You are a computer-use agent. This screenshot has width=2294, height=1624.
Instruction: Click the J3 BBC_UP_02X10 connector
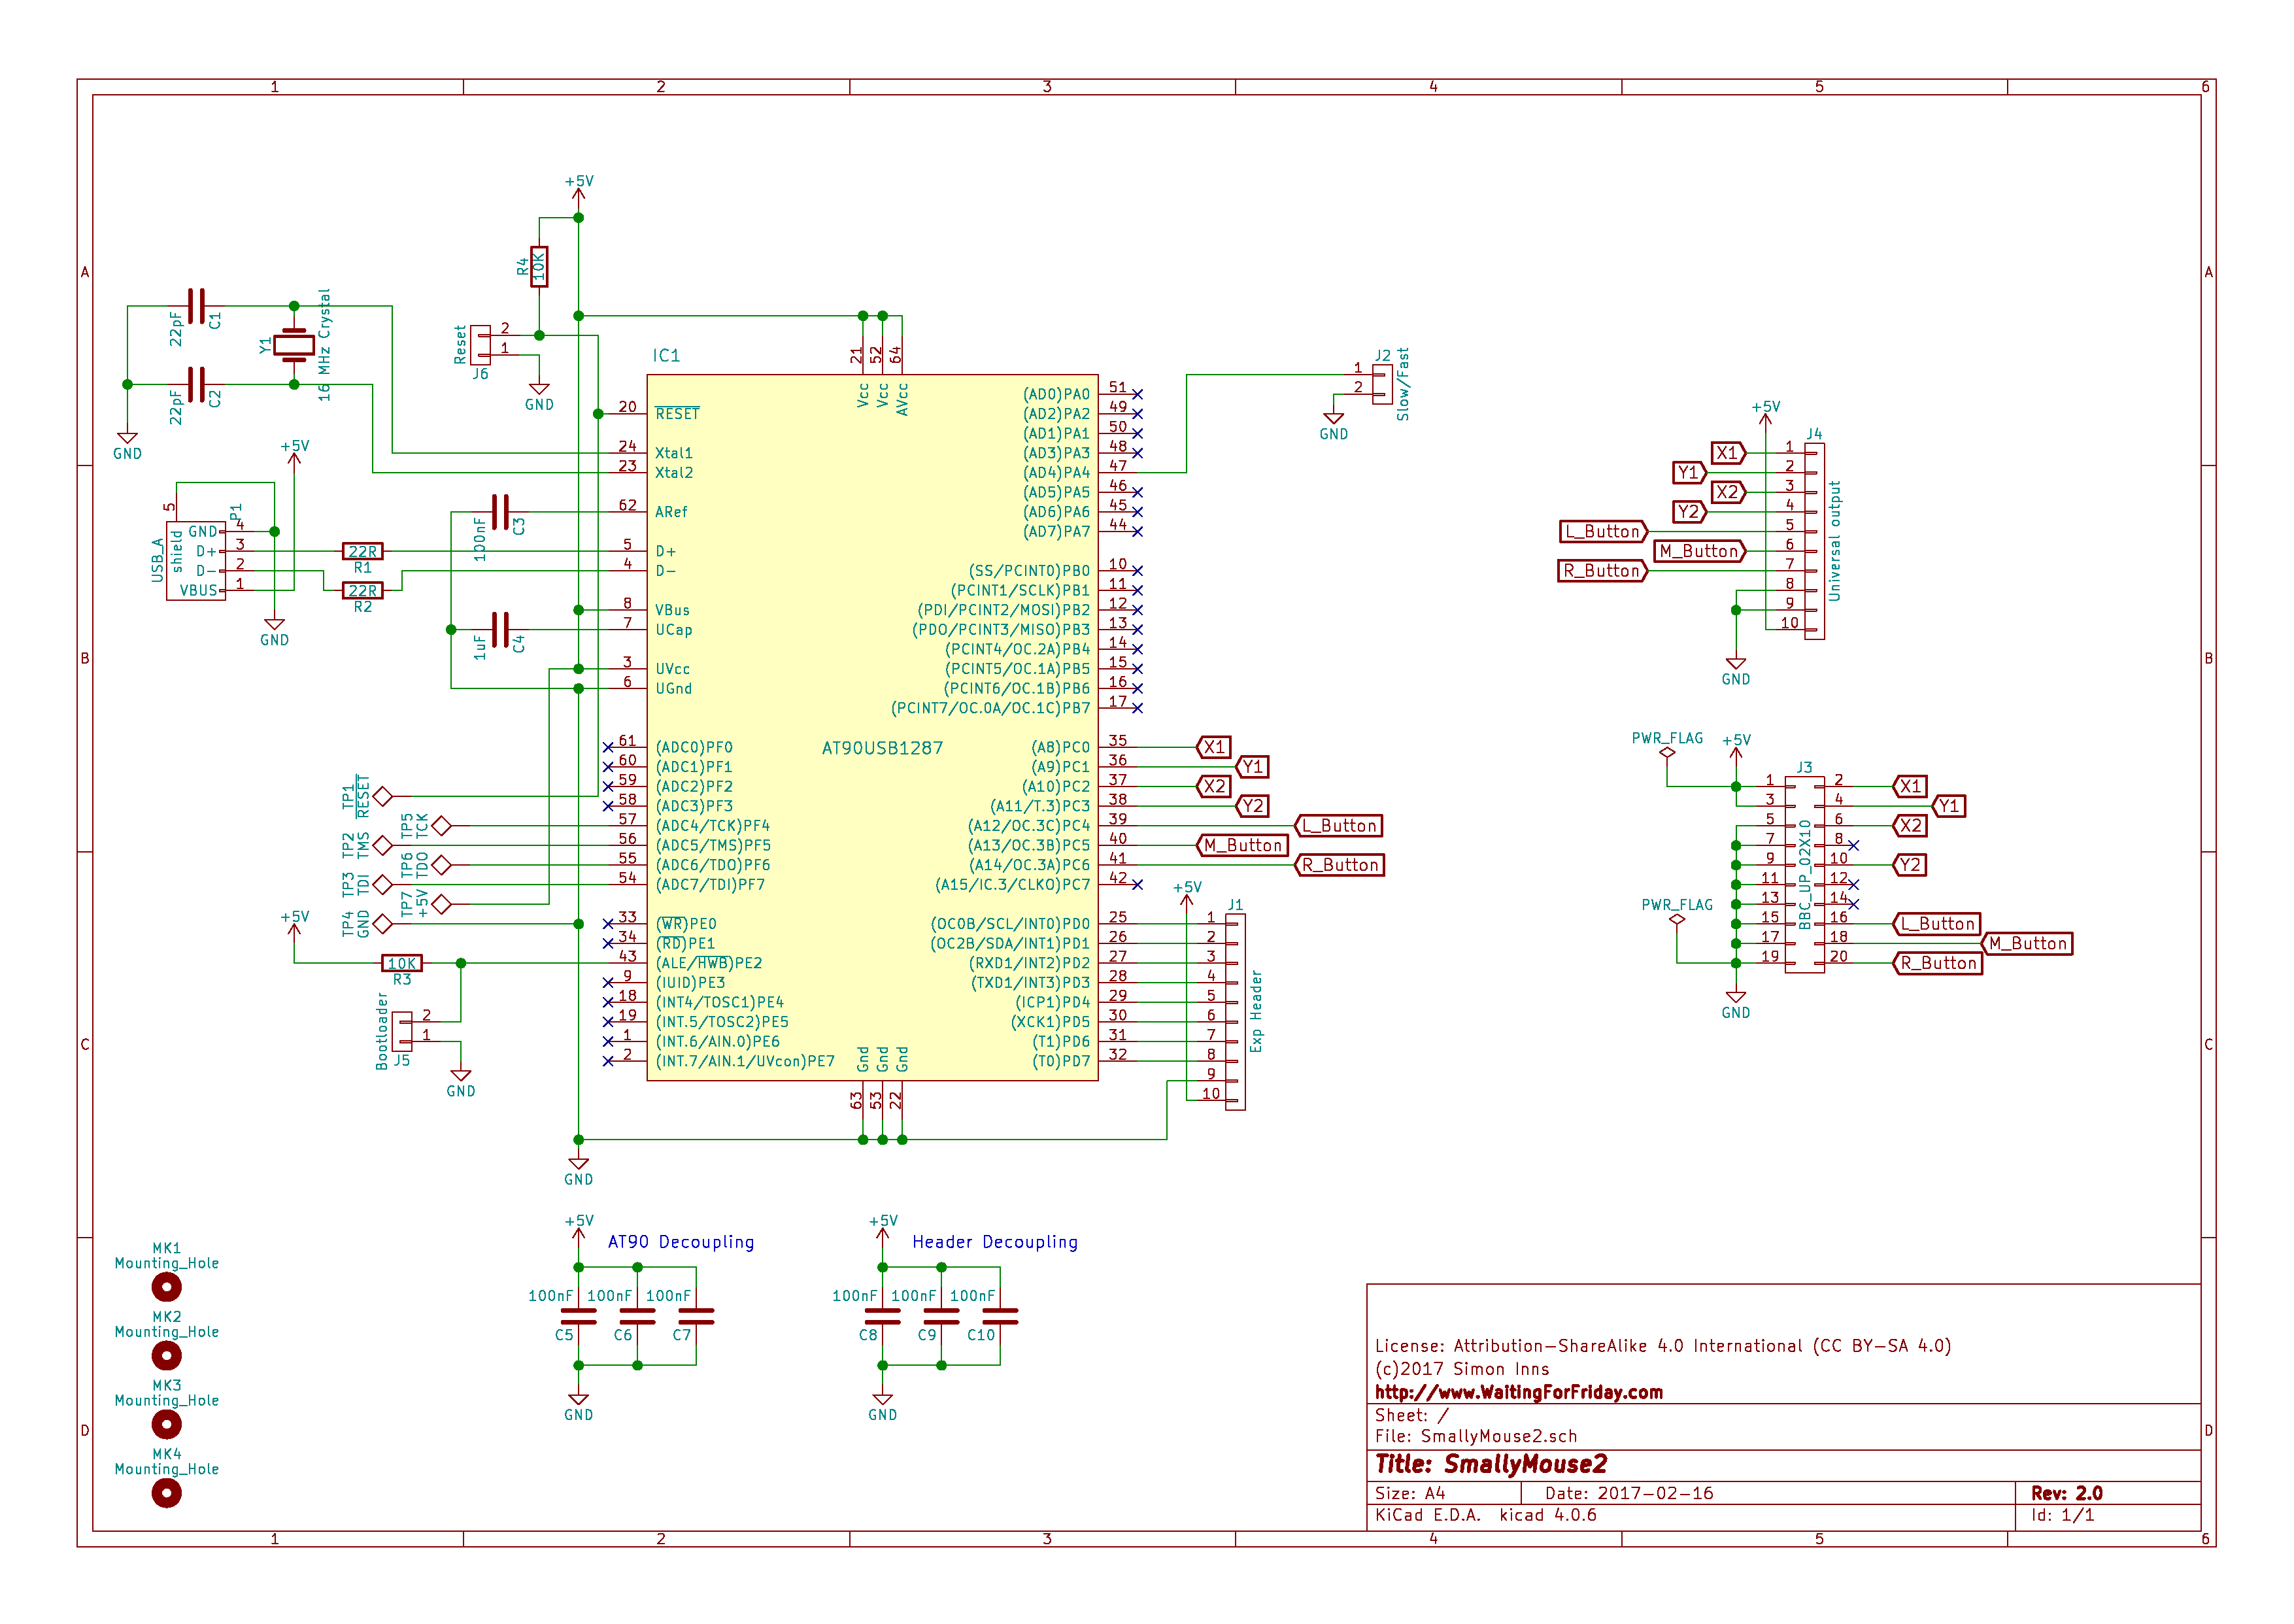[x=1804, y=874]
